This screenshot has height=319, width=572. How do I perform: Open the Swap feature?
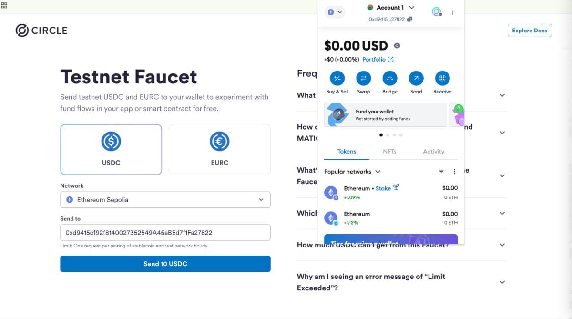pyautogui.click(x=363, y=79)
